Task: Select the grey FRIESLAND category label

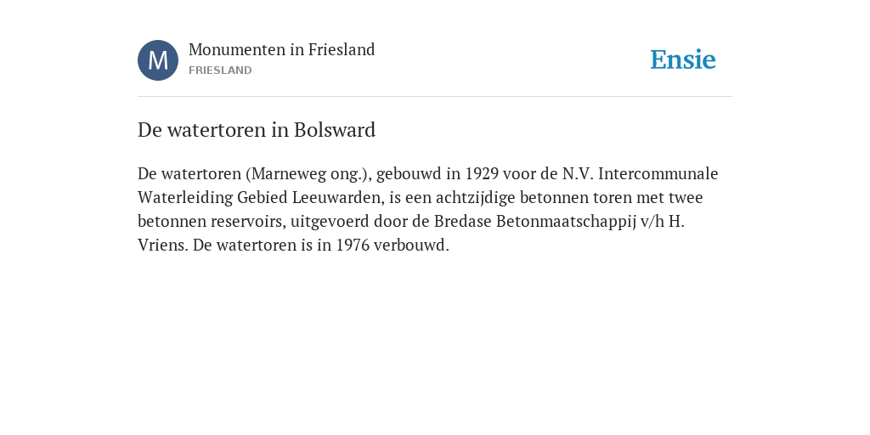Action: coord(220,71)
